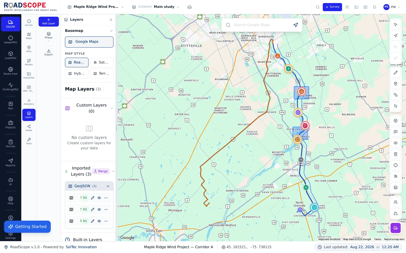Open the SolTec Innovation link
Viewport: 406px width, 253px height.
click(81, 247)
